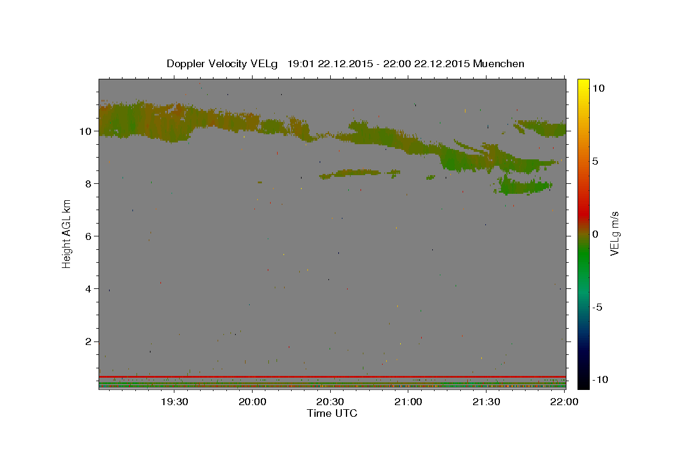Click the 'Muenchen' station name in title

coord(499,64)
